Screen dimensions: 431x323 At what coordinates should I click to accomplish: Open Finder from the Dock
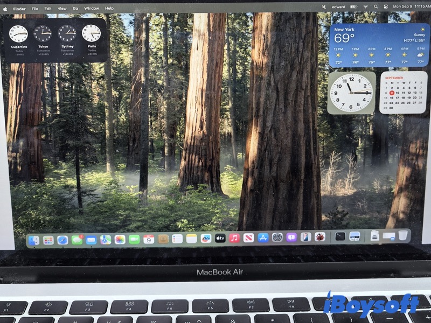34,240
